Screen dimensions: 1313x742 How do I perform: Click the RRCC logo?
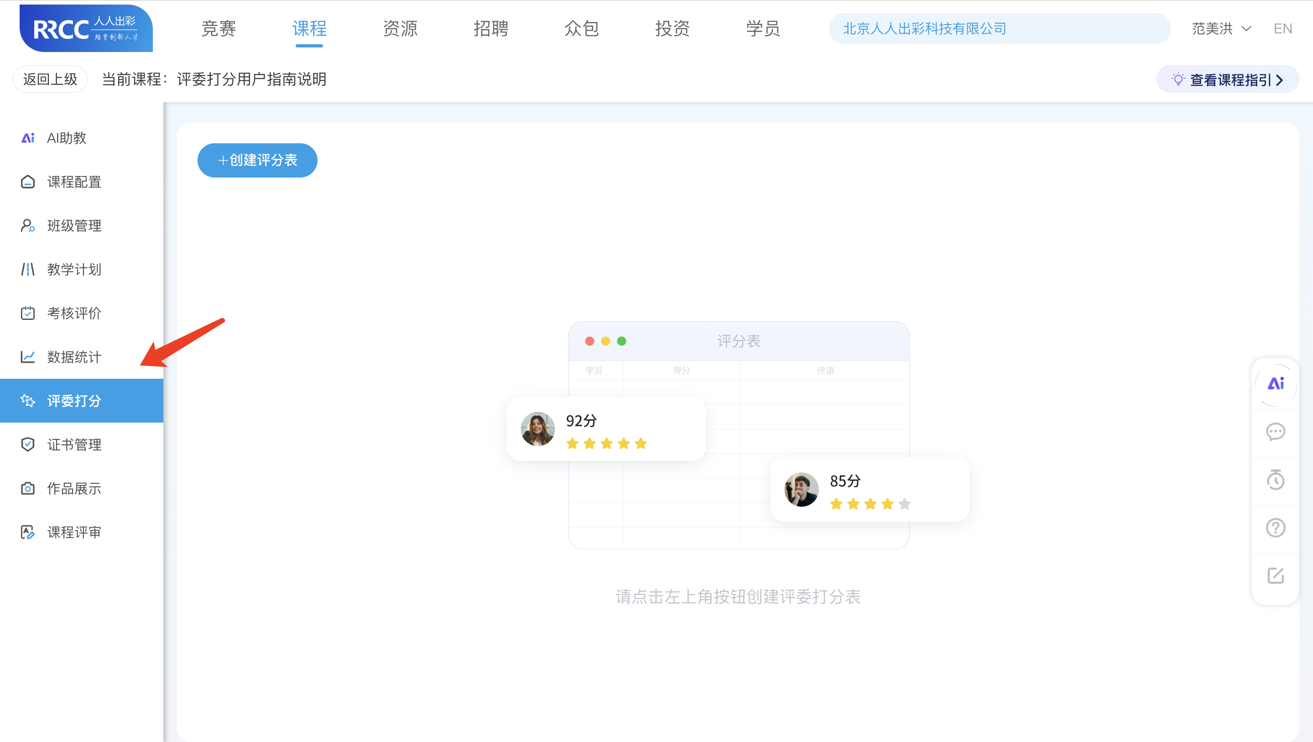(86, 29)
